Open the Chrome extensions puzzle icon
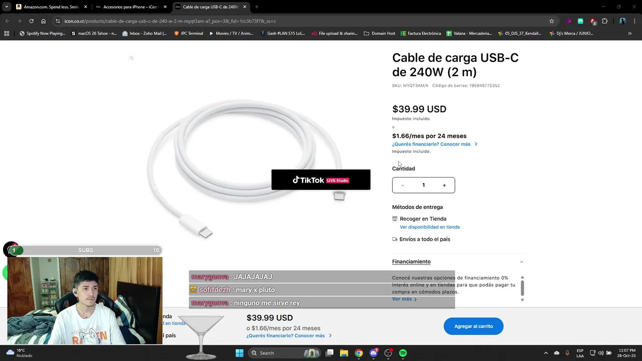This screenshot has width=642, height=361. (604, 21)
